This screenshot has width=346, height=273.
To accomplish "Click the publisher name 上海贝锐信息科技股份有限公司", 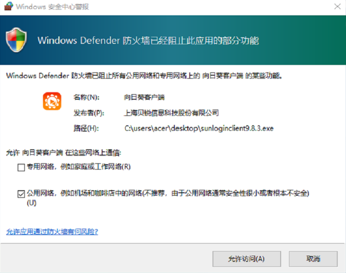I will [x=171, y=113].
